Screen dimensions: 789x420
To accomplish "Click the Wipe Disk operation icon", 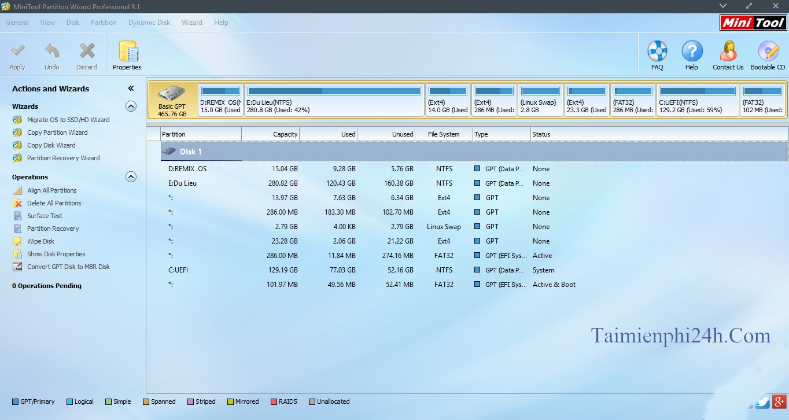I will tap(17, 241).
